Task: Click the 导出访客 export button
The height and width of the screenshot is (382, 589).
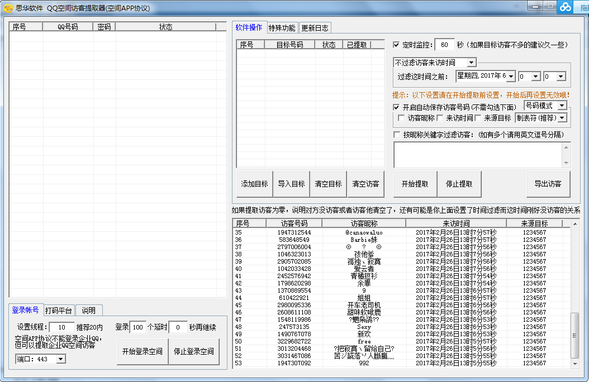Action: tap(548, 184)
